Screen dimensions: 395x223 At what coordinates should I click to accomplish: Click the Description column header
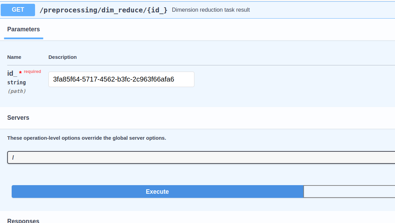tap(63, 57)
